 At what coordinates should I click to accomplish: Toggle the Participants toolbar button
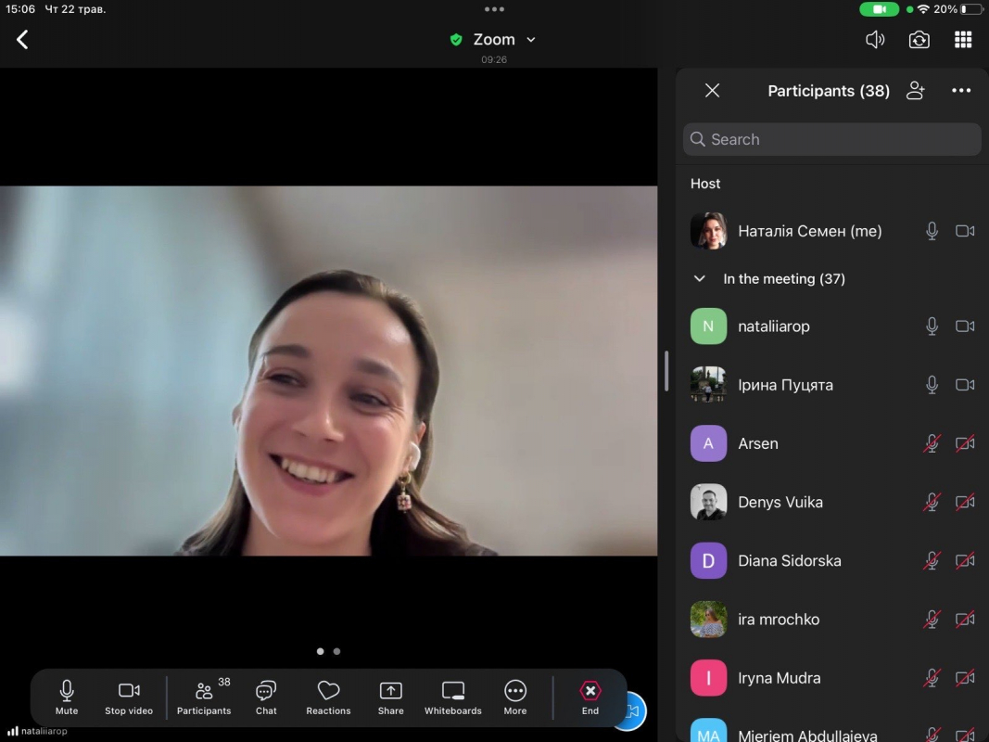[x=204, y=697]
